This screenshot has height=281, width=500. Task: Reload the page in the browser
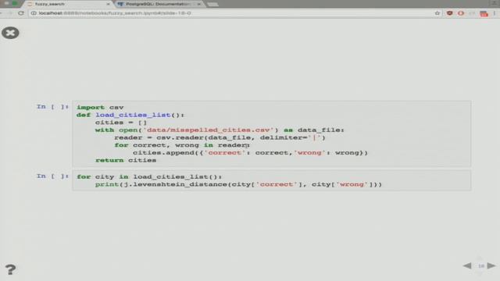(x=21, y=13)
